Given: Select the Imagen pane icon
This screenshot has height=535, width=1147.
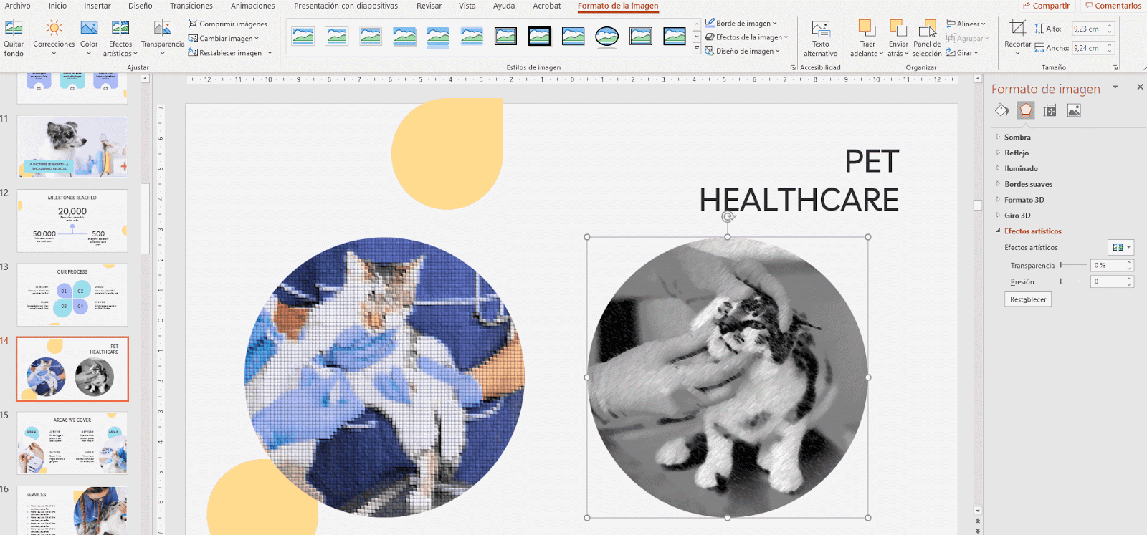Looking at the screenshot, I should [x=1074, y=110].
